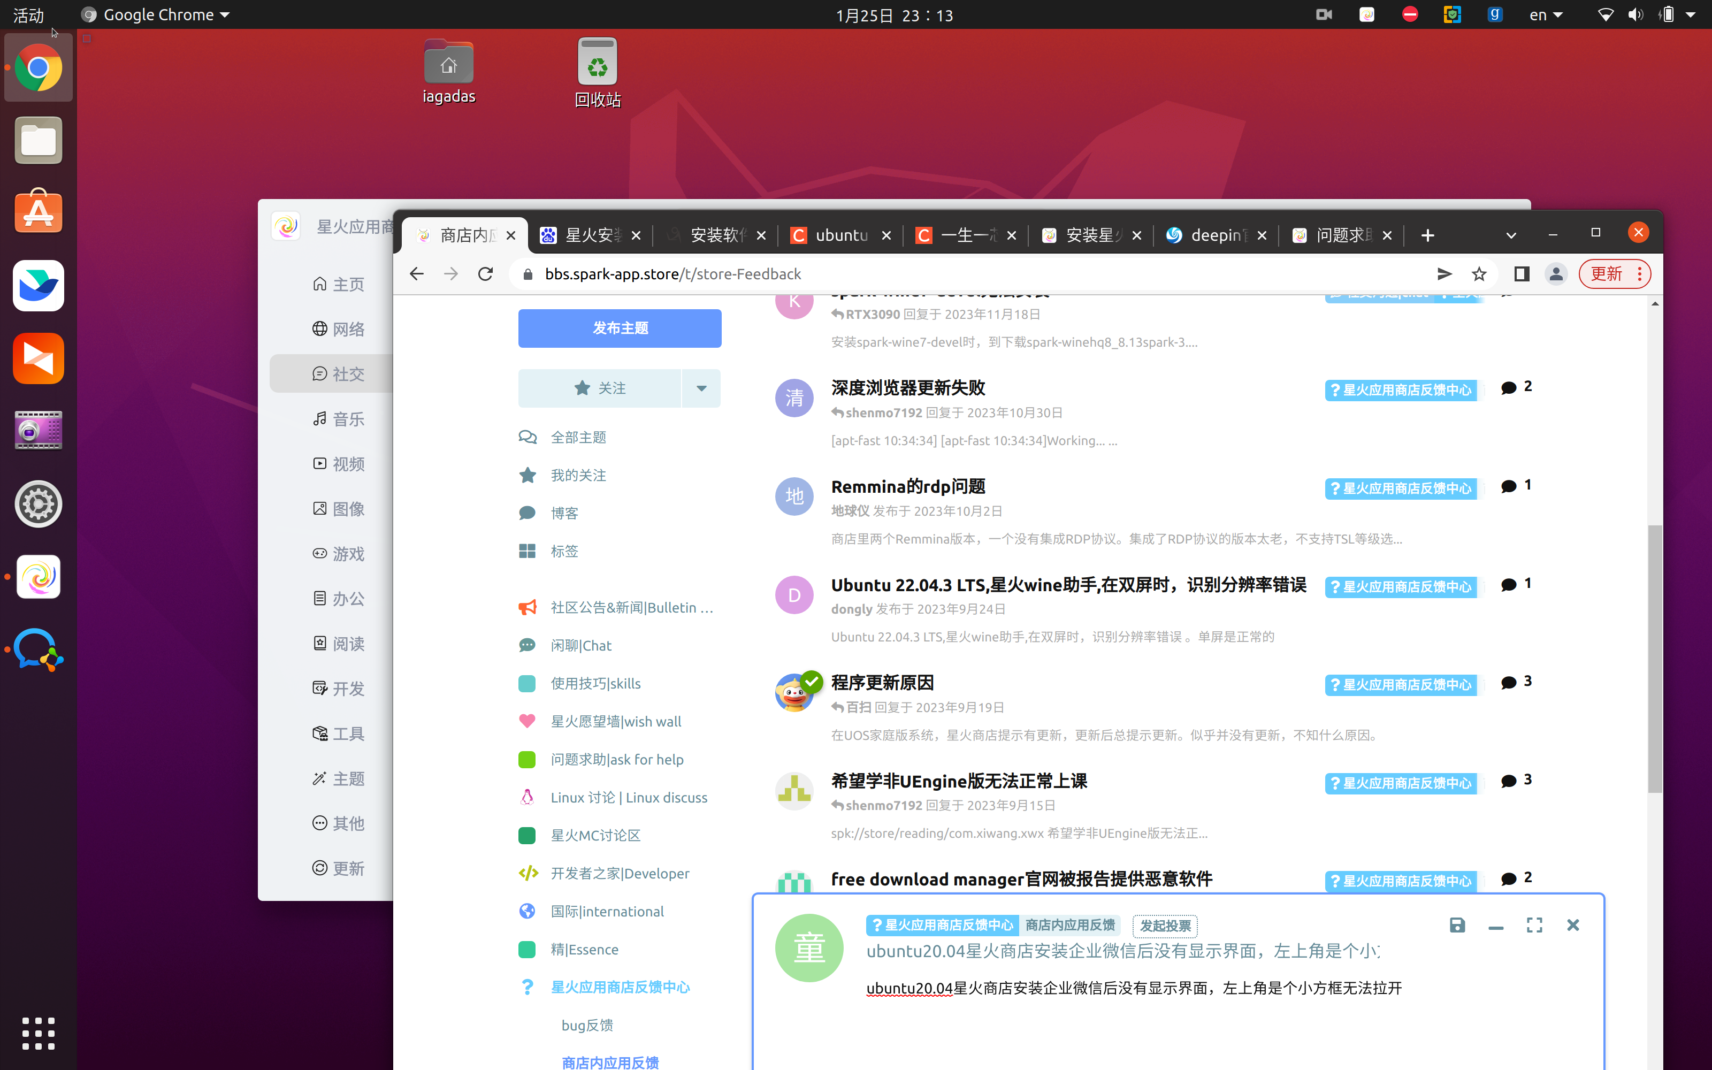Click volume icon in top bar

1635,15
